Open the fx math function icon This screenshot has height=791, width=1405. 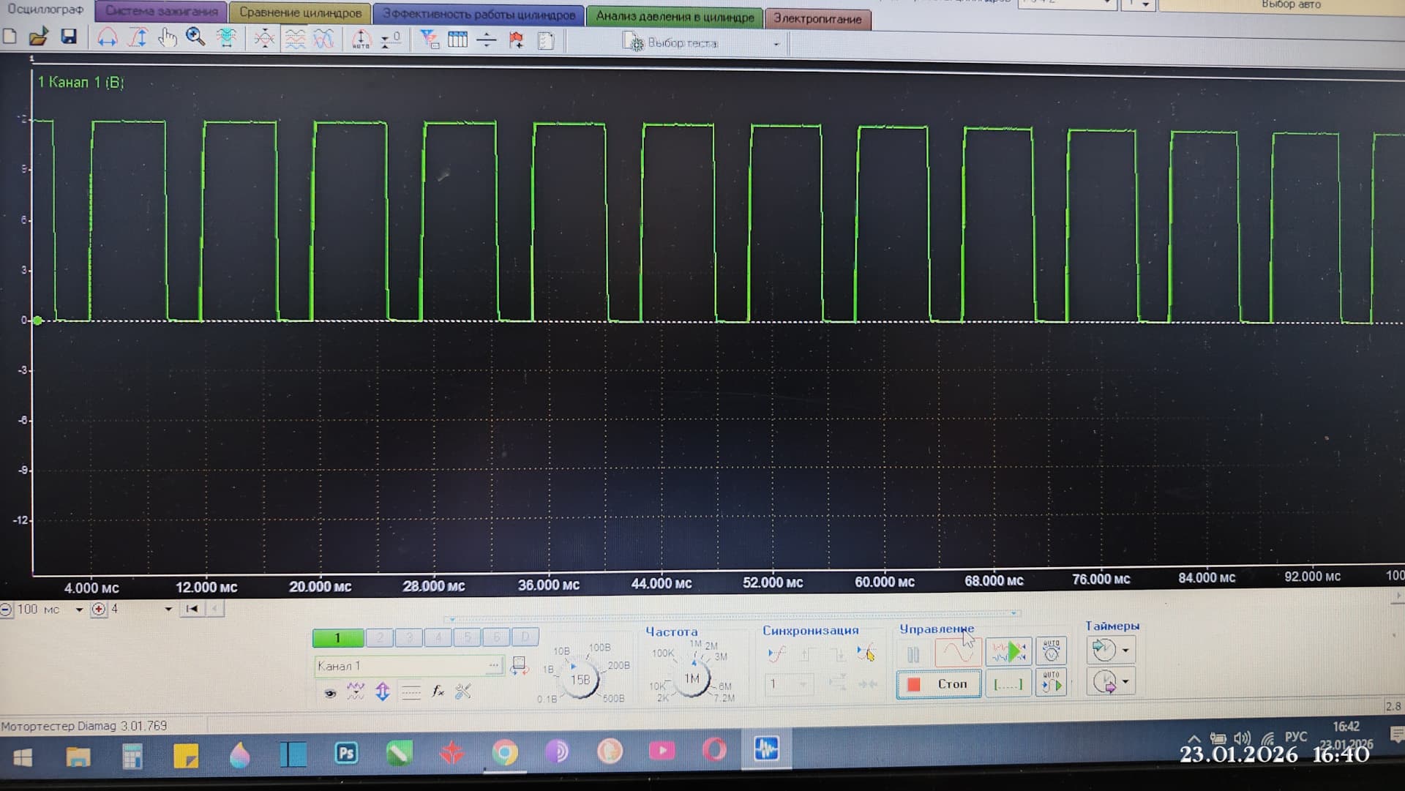click(438, 691)
